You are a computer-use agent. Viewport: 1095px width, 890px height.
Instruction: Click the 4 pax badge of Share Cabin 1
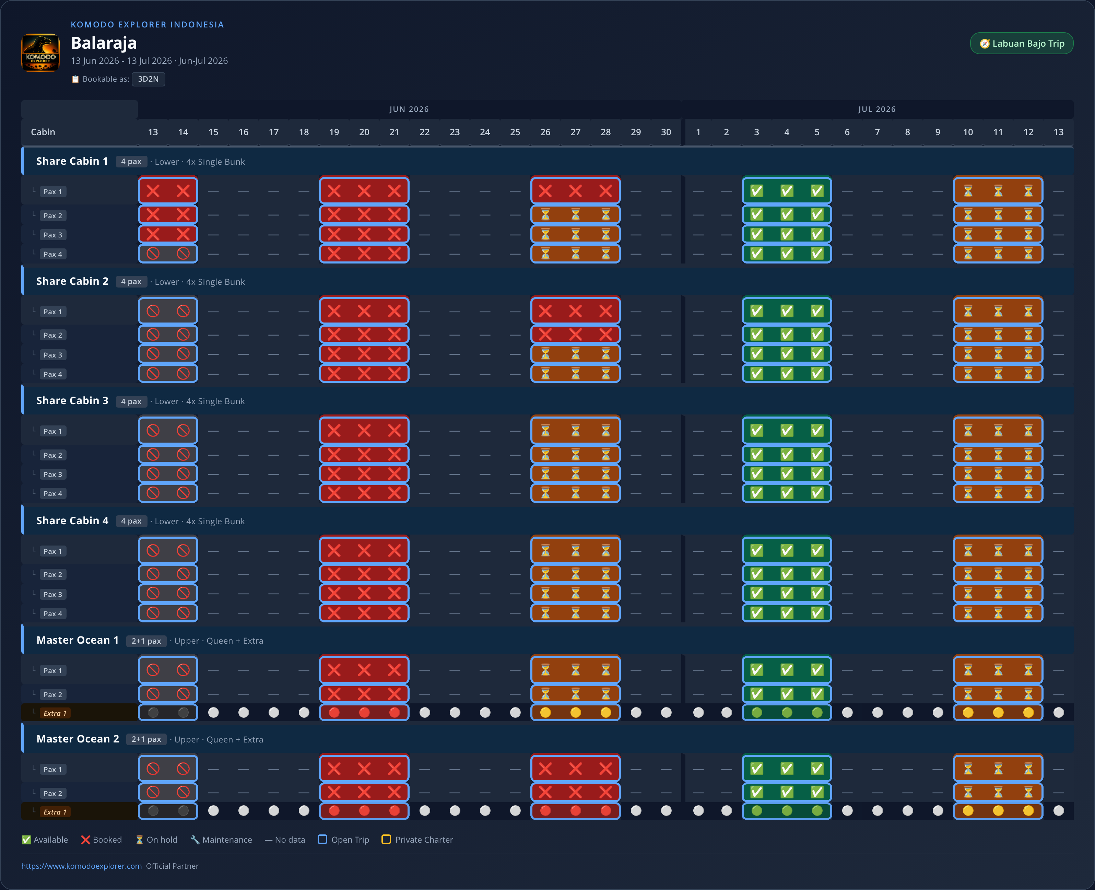[x=131, y=162]
